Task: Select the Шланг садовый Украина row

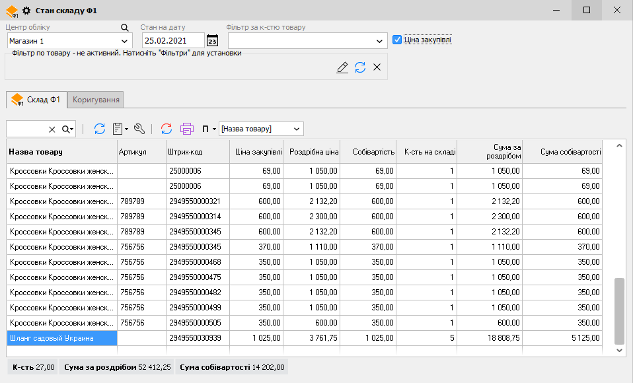Action: [x=61, y=338]
